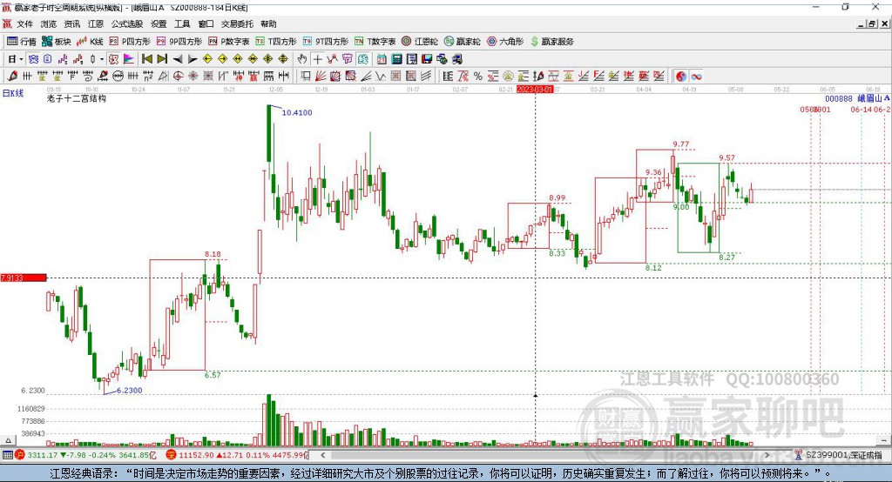Click stock code 000888 label
The image size is (892, 482).
tap(839, 99)
